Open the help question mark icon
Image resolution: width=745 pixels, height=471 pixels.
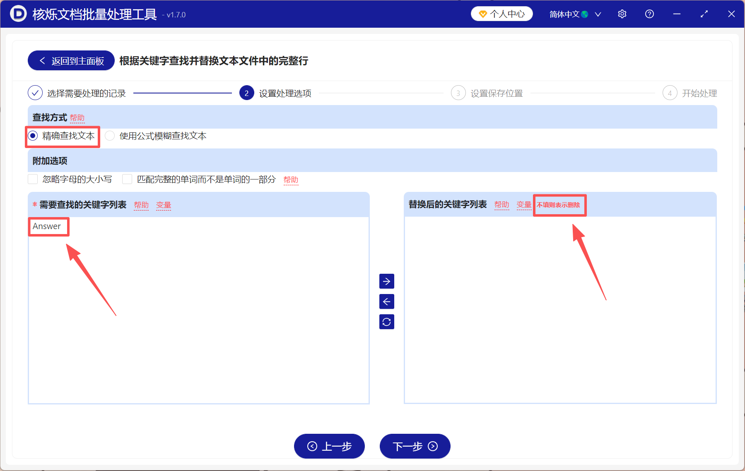pos(649,14)
